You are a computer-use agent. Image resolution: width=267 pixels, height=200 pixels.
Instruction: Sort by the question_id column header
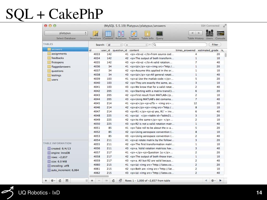coord(120,50)
